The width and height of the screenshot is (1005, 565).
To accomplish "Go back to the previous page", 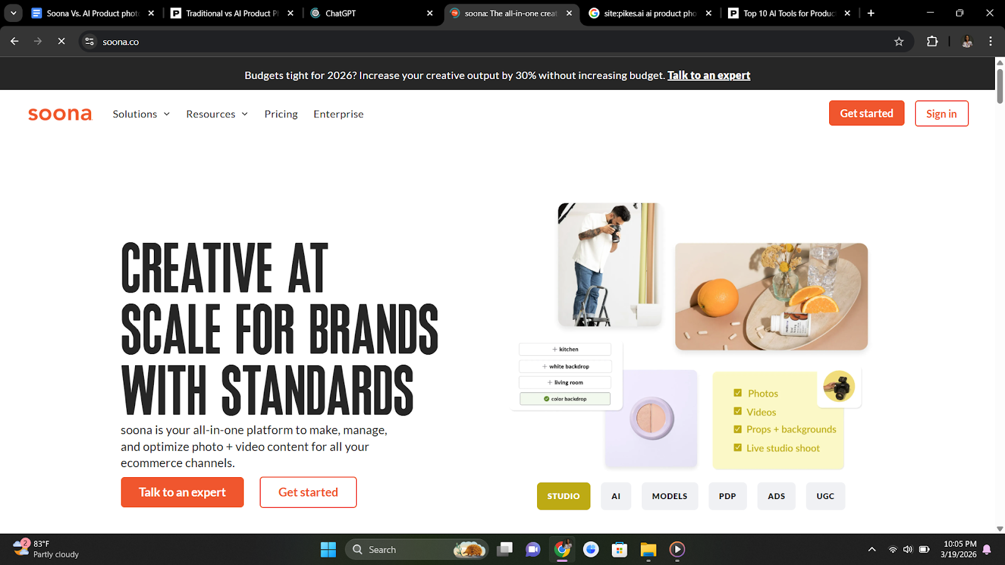I will click(x=14, y=41).
